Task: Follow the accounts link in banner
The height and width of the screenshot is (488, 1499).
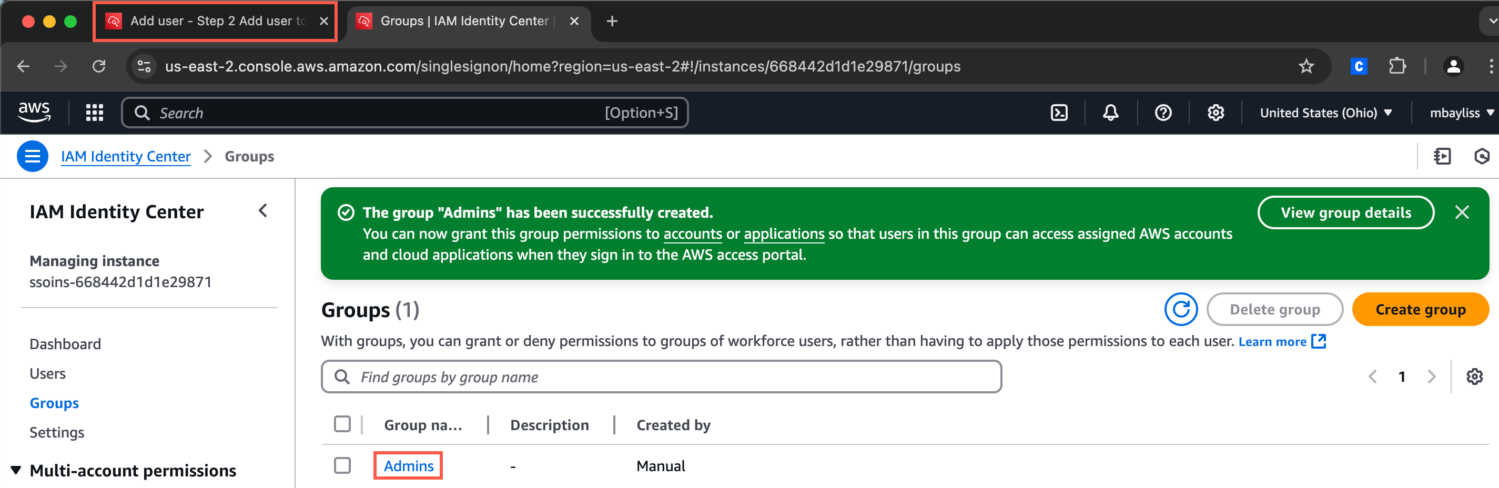Action: point(693,234)
